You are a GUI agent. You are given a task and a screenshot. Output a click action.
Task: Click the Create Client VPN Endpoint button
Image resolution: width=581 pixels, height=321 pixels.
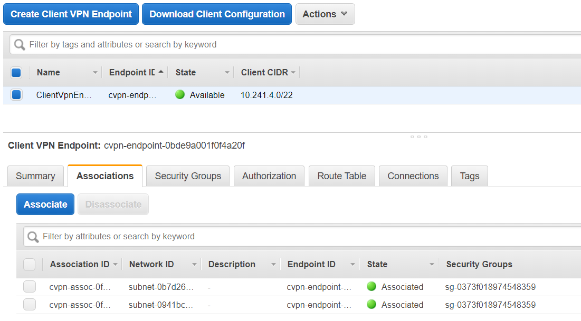click(x=71, y=14)
